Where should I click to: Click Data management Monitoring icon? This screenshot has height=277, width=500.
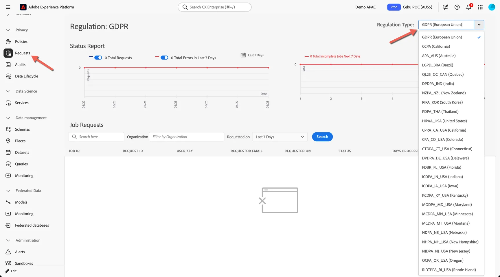point(8,176)
